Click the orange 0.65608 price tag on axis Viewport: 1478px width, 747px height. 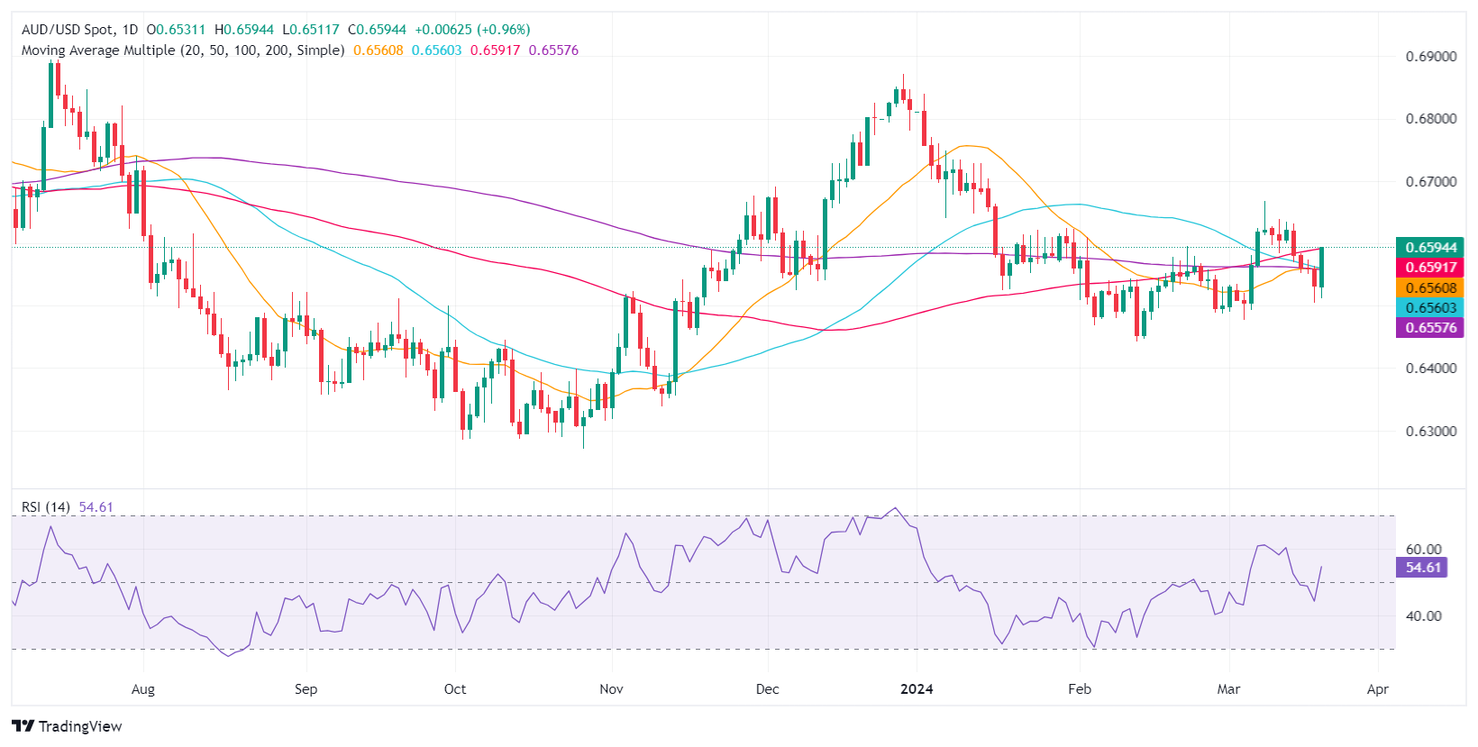coord(1430,288)
